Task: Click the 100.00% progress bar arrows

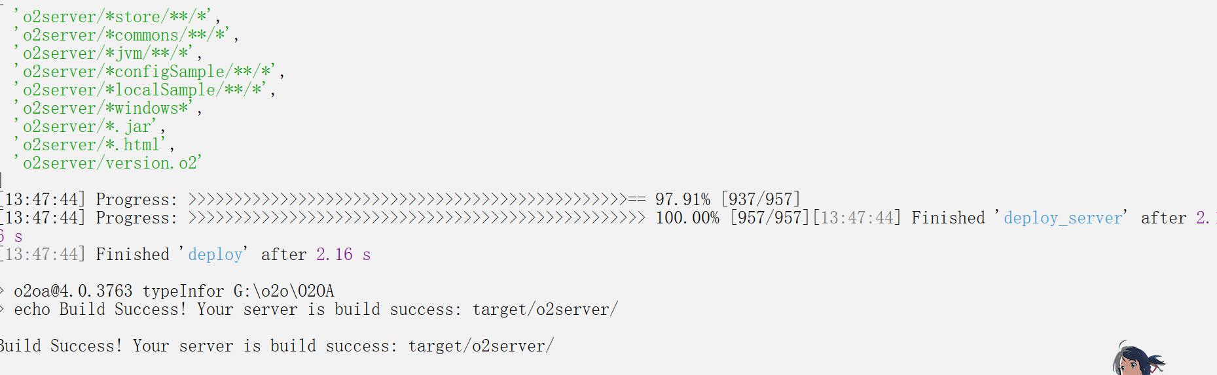Action: pos(416,218)
